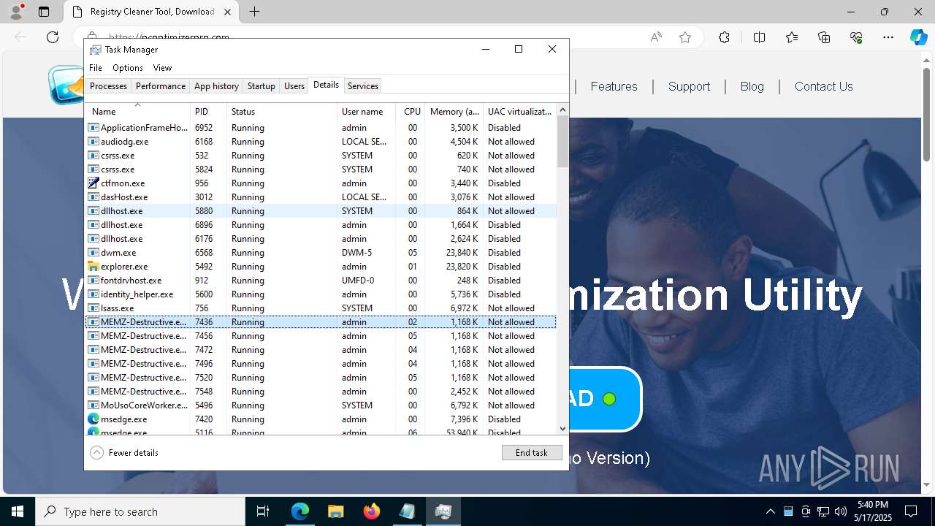Open Edge Collections icon
935x526 pixels.
[824, 37]
